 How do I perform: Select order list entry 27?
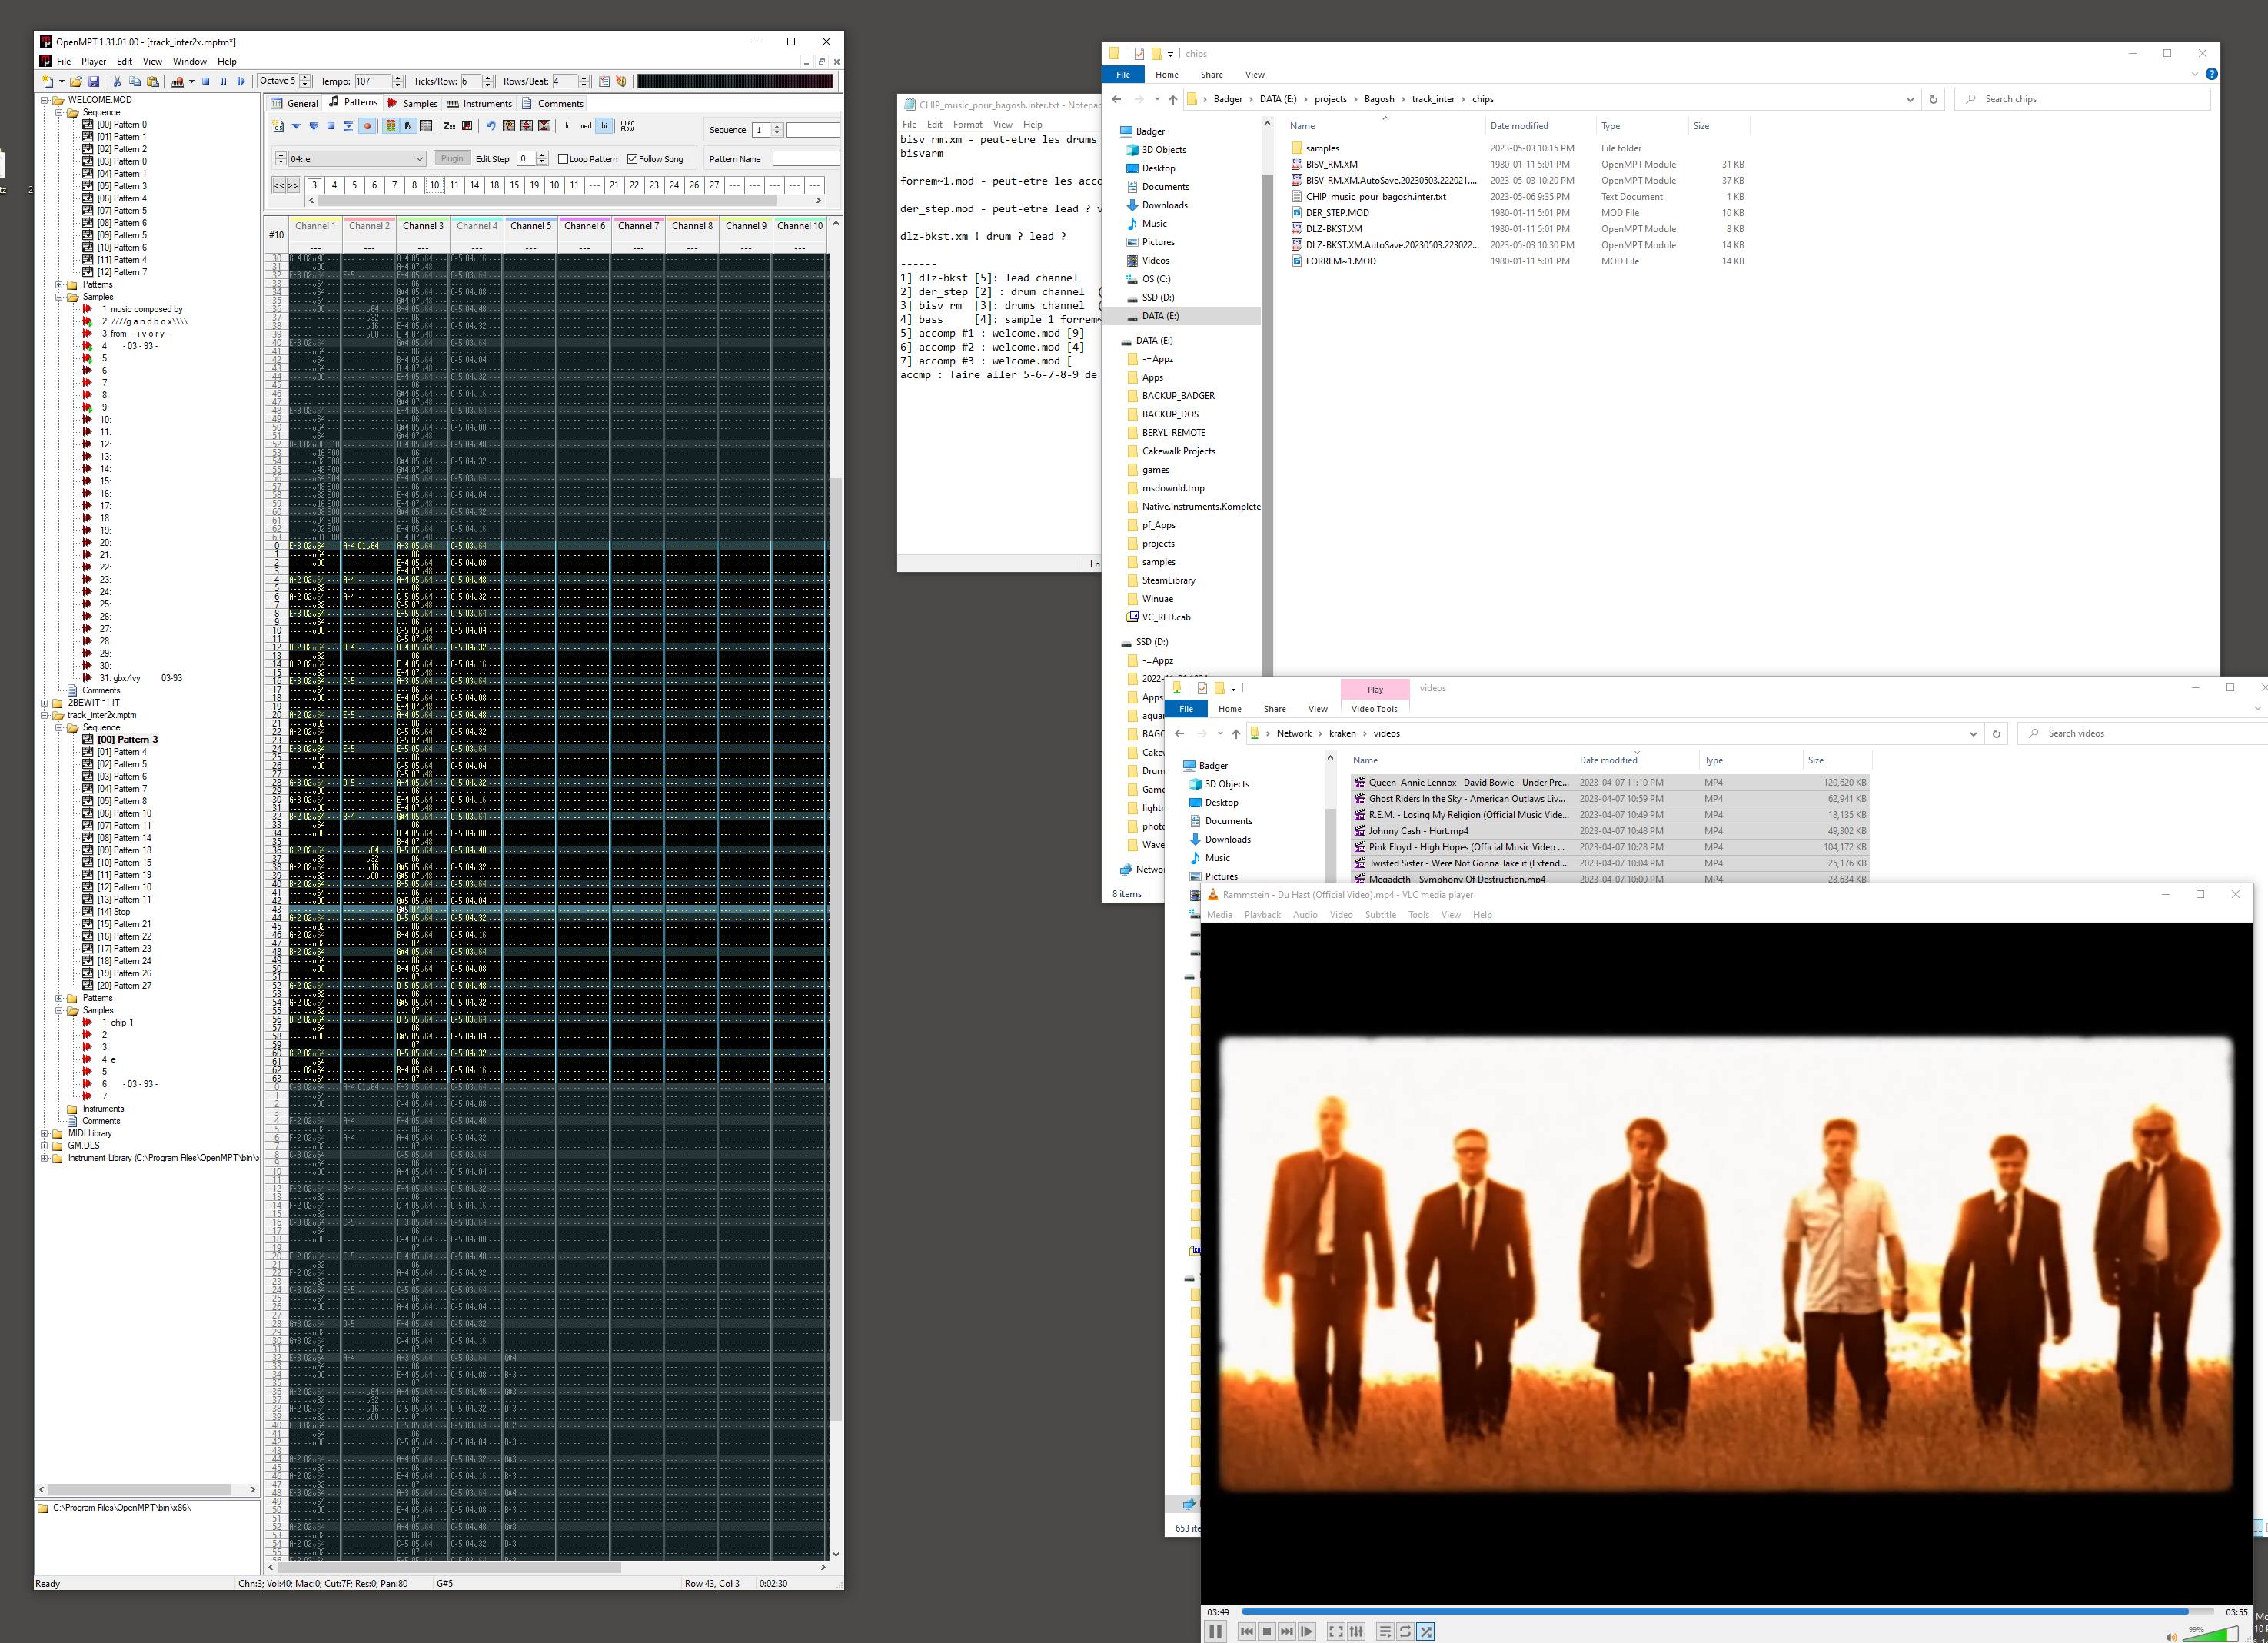point(714,185)
